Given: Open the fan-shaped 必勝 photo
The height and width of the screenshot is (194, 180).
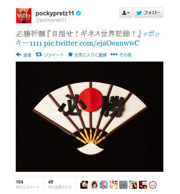Looking at the screenshot, I should click(x=90, y=116).
